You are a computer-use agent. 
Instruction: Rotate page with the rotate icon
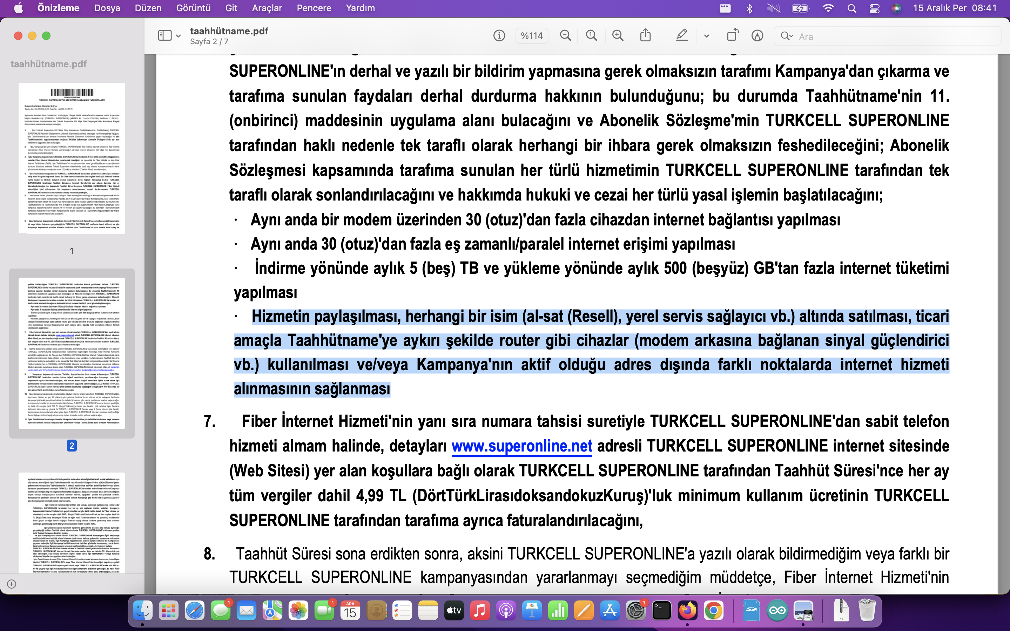[733, 35]
